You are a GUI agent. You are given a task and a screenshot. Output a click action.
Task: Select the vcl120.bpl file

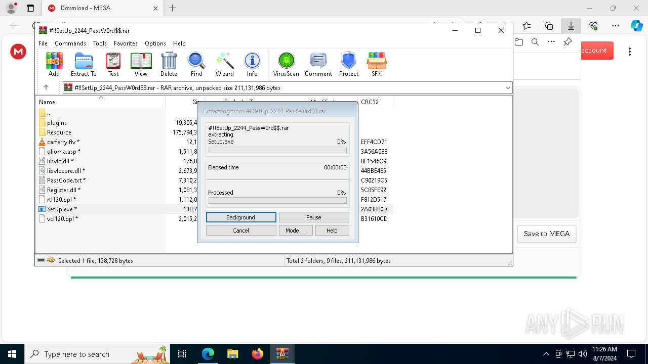(62, 219)
